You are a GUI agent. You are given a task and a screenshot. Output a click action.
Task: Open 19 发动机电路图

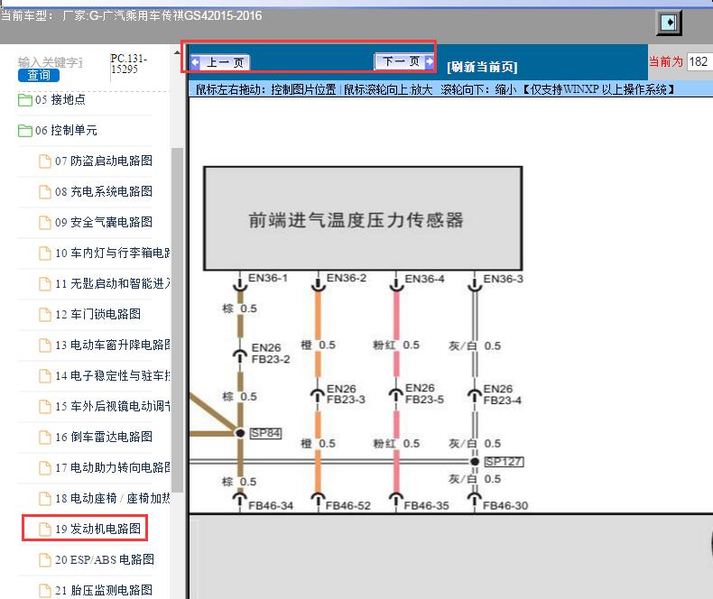click(x=97, y=529)
